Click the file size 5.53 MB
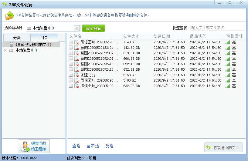Image resolution: width=248 pixels, height=161 pixels. click(x=130, y=75)
